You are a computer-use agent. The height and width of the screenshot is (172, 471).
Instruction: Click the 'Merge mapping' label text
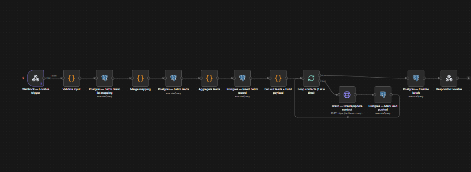coord(140,89)
